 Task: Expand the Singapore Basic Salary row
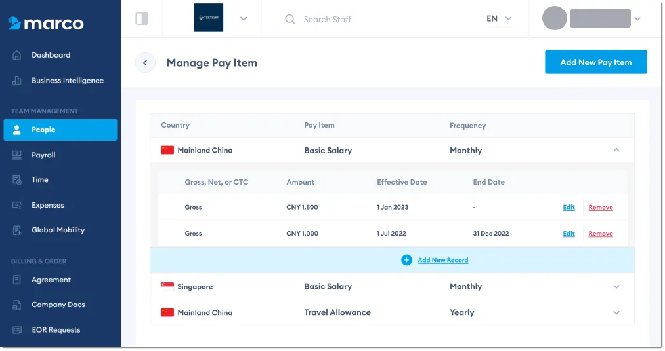pos(616,287)
